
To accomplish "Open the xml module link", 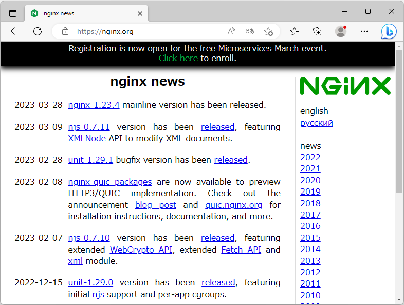I will point(75,261).
